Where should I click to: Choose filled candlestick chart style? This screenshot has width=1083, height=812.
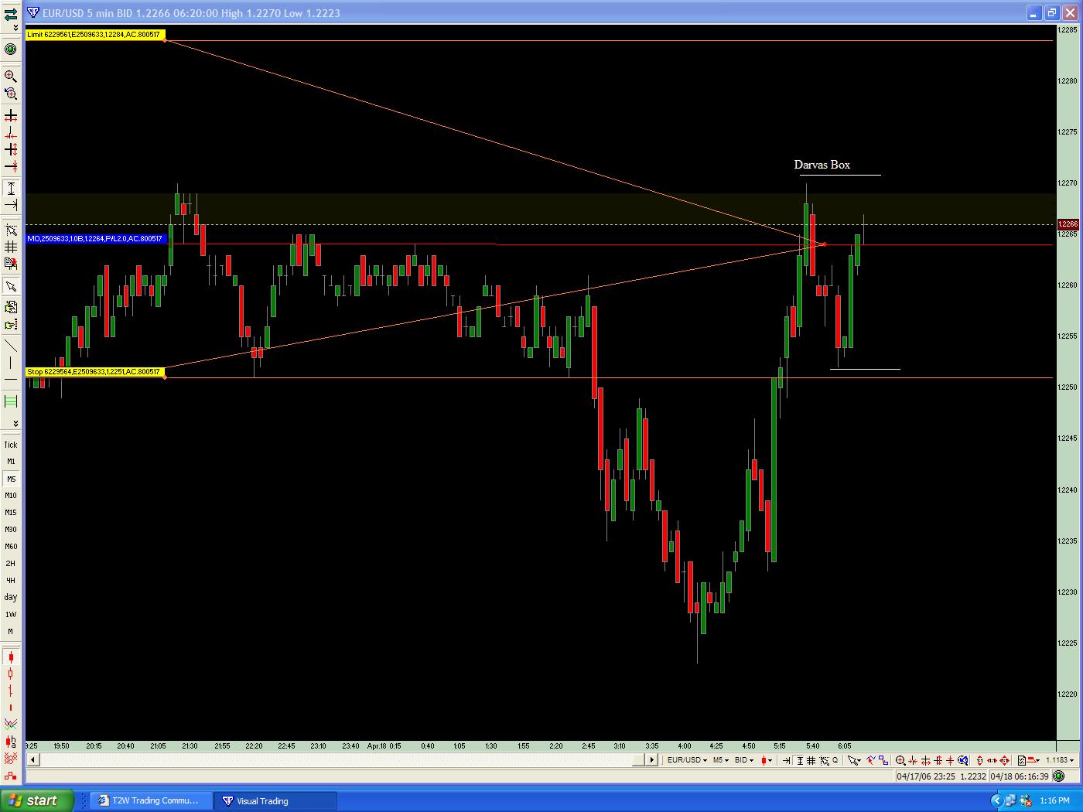11,657
